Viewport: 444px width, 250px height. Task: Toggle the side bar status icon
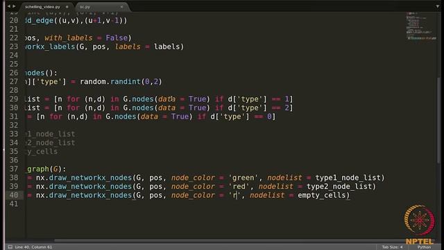[10, 247]
